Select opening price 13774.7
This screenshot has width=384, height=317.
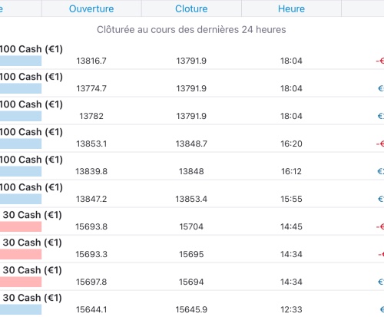pyautogui.click(x=91, y=88)
